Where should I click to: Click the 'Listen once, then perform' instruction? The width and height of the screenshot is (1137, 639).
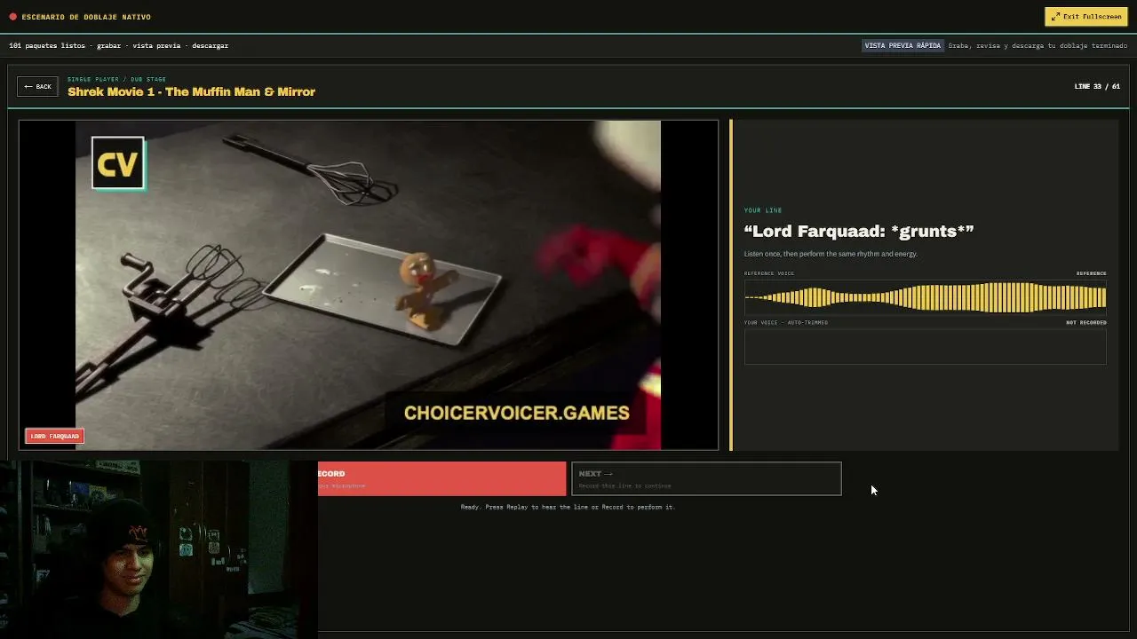click(x=831, y=254)
